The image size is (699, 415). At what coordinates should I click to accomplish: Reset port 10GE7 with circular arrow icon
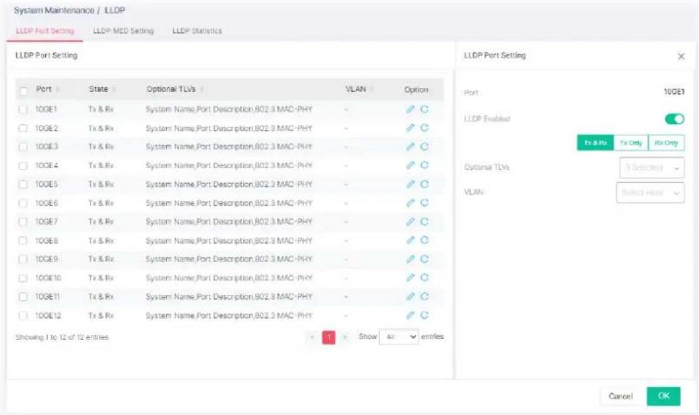point(425,222)
